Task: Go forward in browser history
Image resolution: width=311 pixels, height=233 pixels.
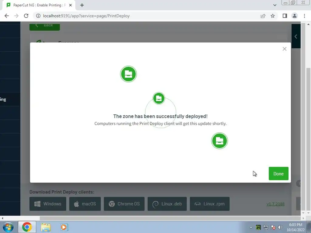Action: (x=16, y=16)
